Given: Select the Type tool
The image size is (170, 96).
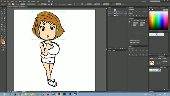Looking at the screenshot, I should coord(2,16).
